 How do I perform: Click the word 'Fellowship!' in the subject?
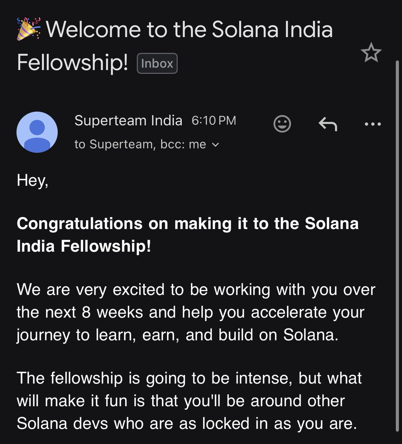(x=73, y=63)
